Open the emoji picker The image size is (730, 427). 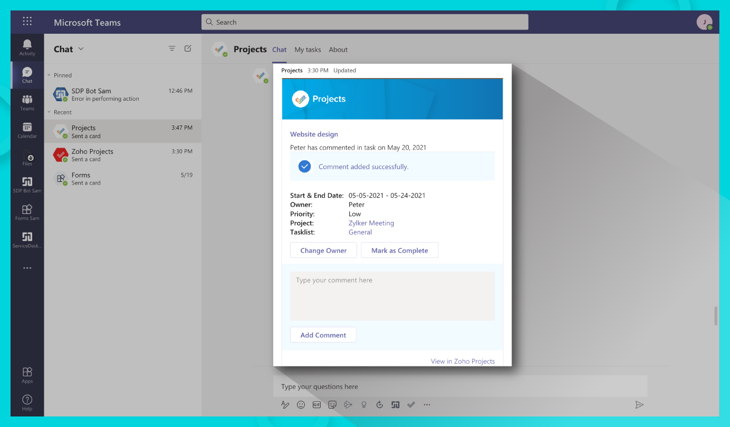tap(301, 405)
